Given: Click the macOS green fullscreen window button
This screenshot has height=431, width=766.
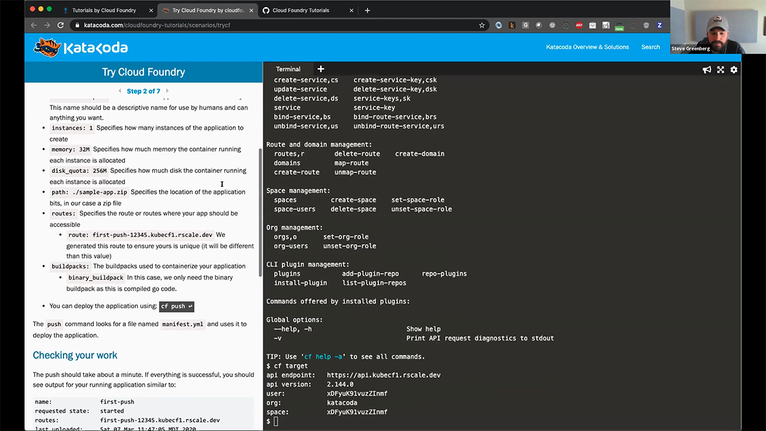Looking at the screenshot, I should tap(49, 9).
